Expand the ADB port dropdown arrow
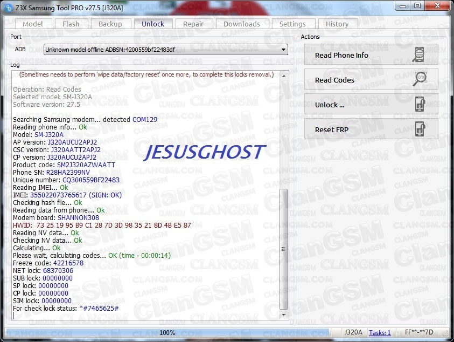The height and width of the screenshot is (342, 454). [283, 50]
